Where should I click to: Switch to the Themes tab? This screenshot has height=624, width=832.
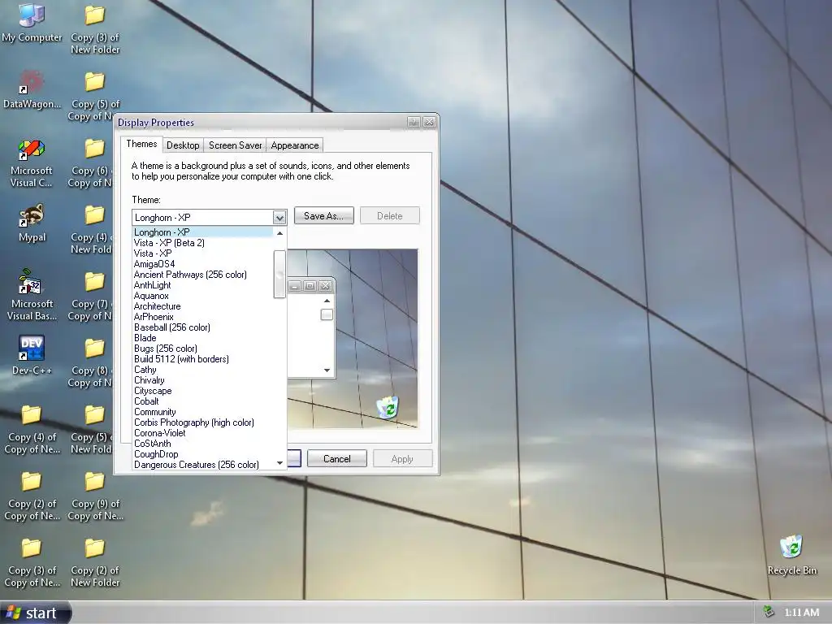(141, 144)
